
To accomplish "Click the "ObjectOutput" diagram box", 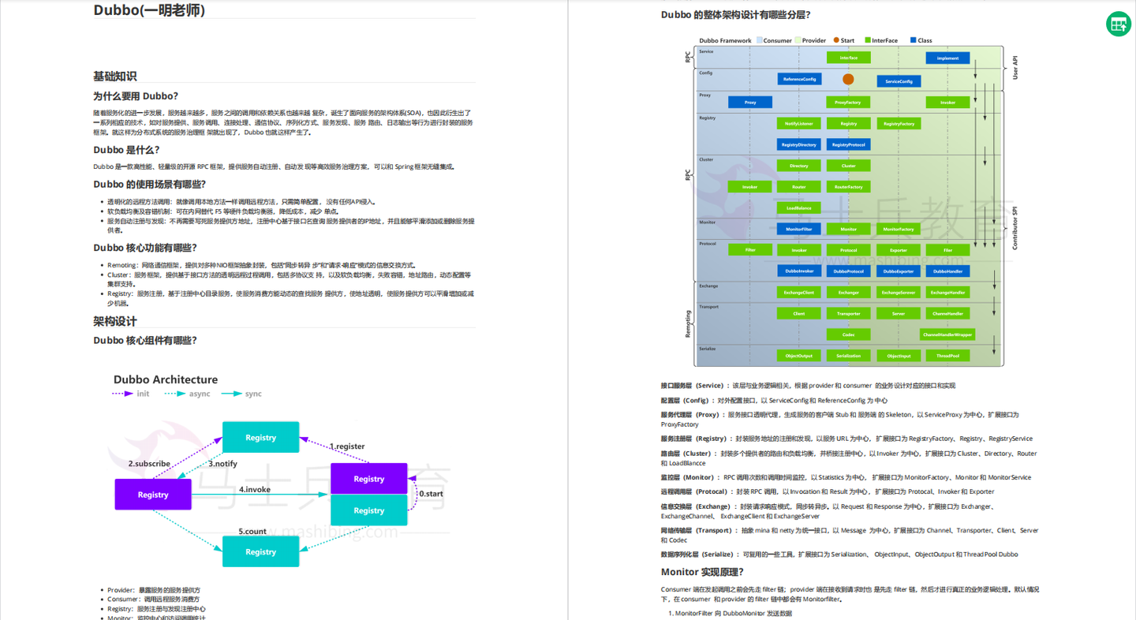I will pyautogui.click(x=799, y=356).
